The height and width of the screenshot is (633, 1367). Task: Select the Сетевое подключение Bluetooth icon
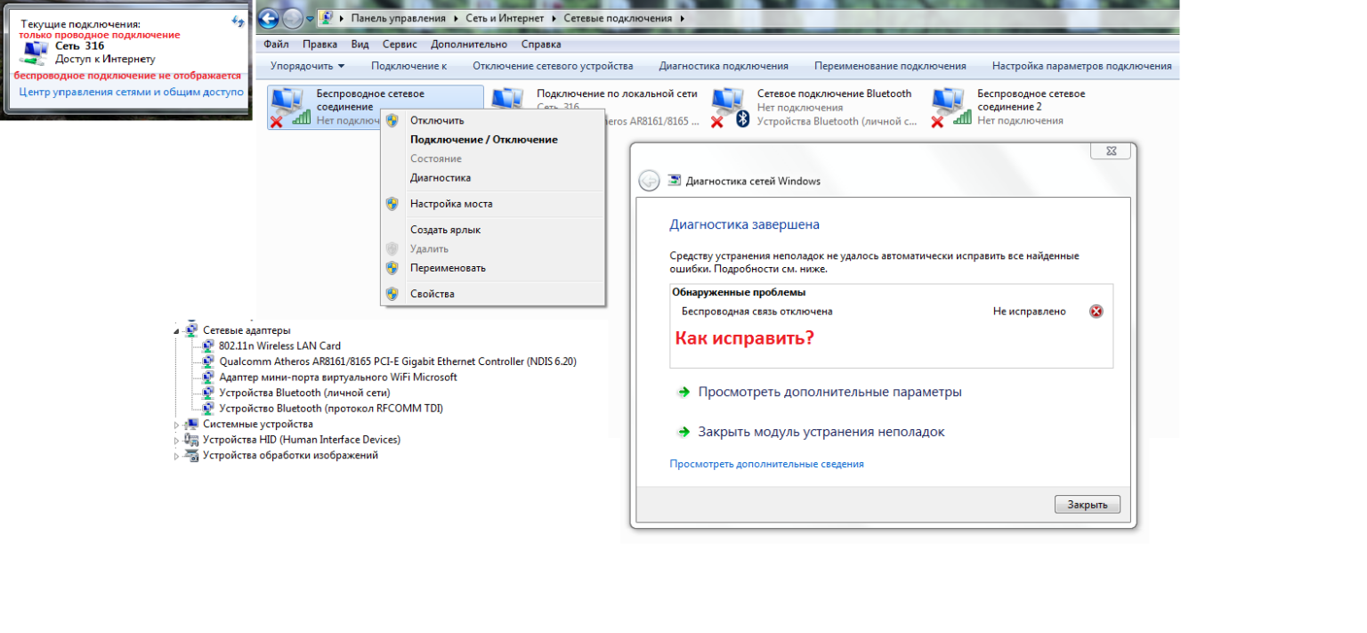(730, 107)
